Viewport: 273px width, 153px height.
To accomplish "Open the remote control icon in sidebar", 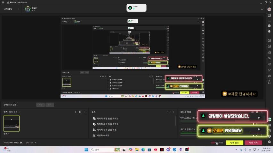I will point(269,82).
